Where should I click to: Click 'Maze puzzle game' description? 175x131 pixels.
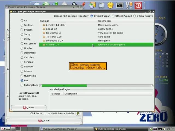(108, 25)
